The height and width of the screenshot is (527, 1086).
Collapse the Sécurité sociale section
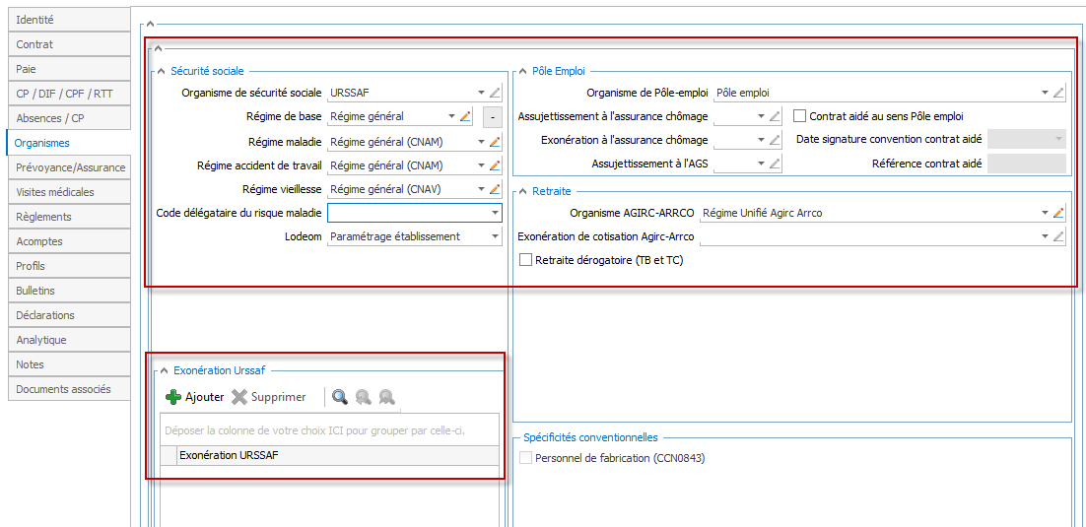161,70
